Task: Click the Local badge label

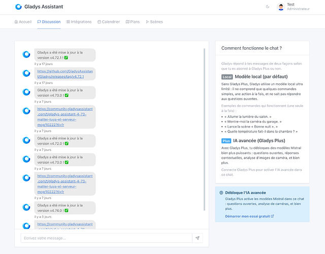Action: point(227,77)
